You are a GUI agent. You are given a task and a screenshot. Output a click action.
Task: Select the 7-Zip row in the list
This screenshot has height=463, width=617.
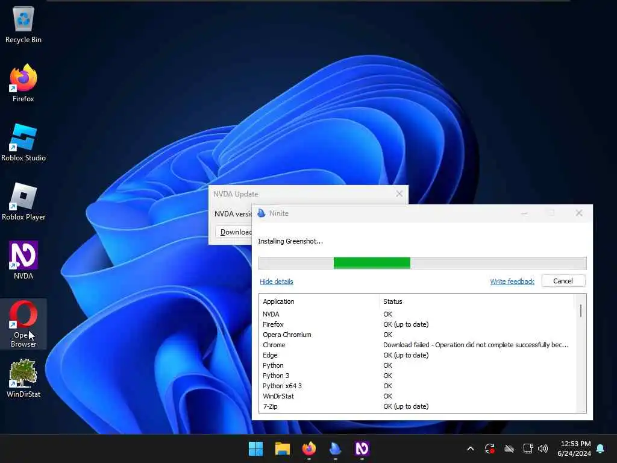pyautogui.click(x=416, y=406)
